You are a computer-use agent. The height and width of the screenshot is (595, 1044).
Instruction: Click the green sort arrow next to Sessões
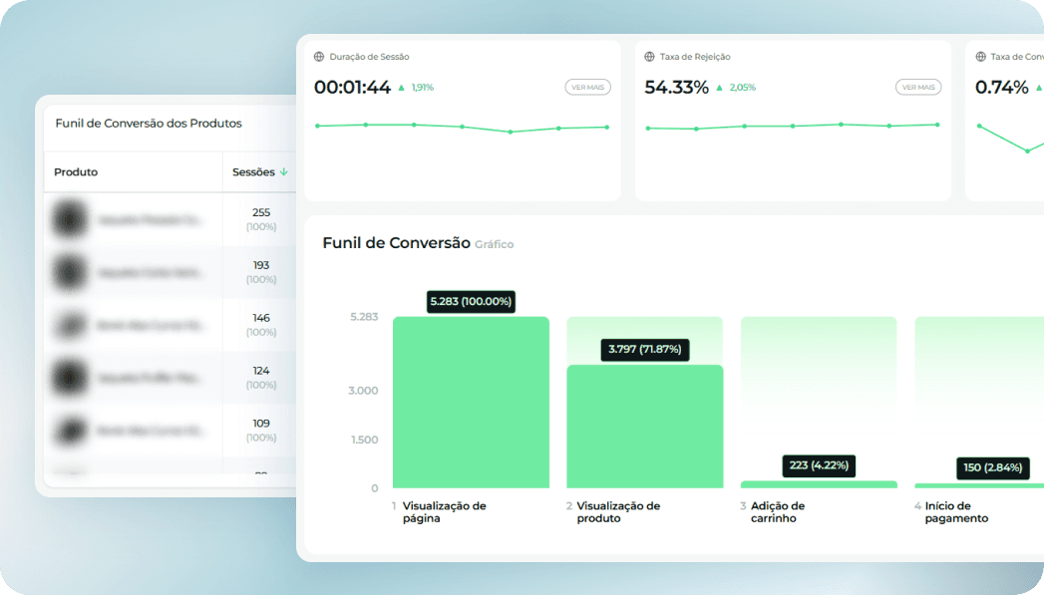point(285,171)
